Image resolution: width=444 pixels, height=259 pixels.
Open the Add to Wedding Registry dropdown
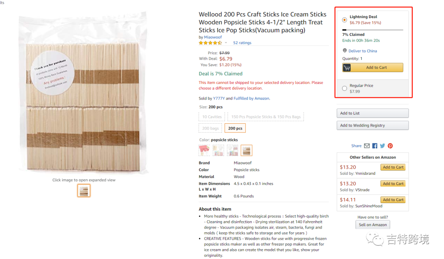click(372, 125)
